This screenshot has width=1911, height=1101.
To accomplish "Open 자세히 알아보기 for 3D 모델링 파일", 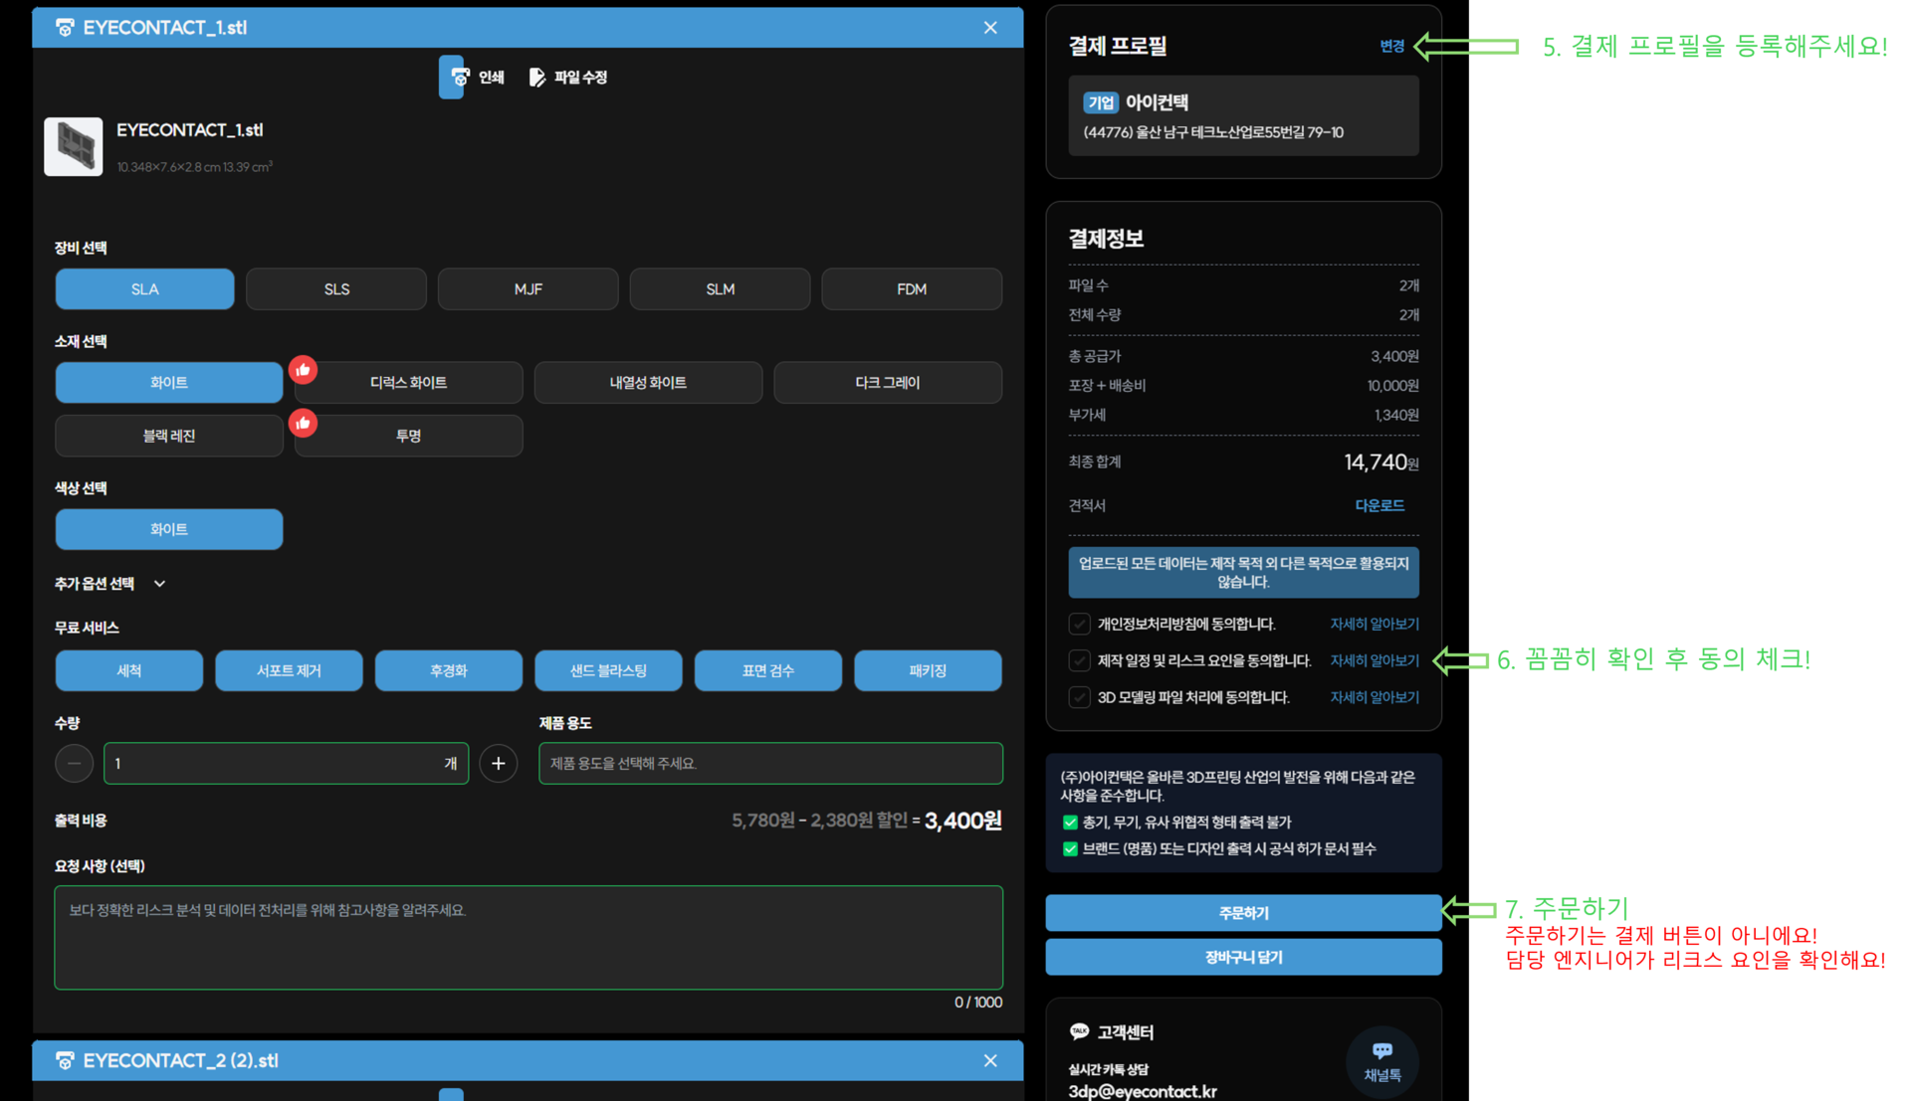I will click(x=1375, y=697).
